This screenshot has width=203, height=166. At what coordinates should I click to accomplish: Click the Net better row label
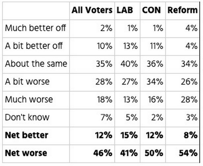(26, 135)
